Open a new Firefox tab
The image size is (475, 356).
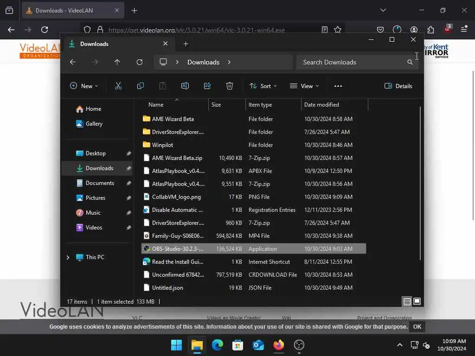coord(134,11)
